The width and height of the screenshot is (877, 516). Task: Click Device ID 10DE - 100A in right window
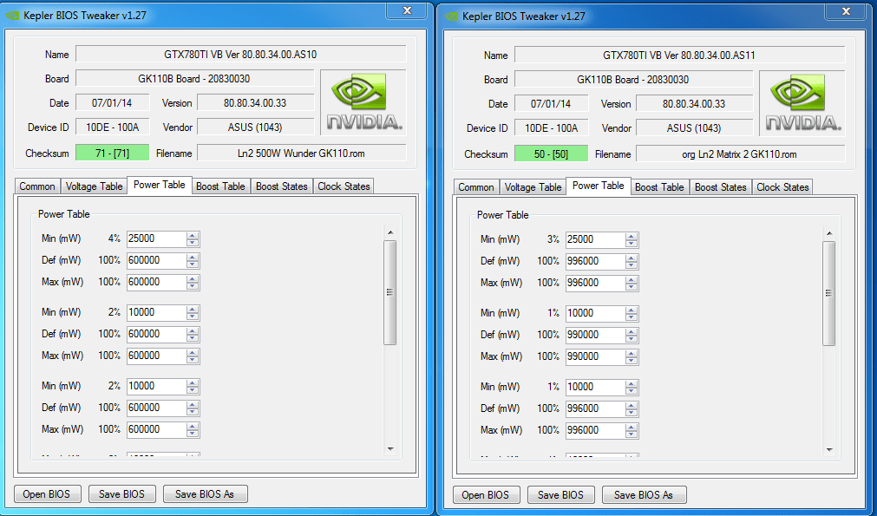coord(552,128)
